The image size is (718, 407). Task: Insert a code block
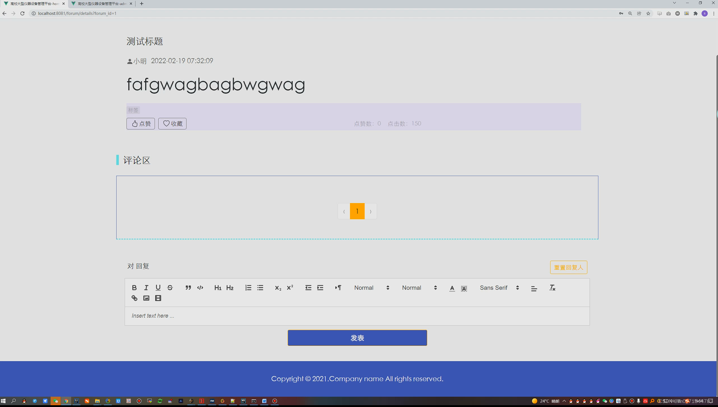pyautogui.click(x=200, y=287)
